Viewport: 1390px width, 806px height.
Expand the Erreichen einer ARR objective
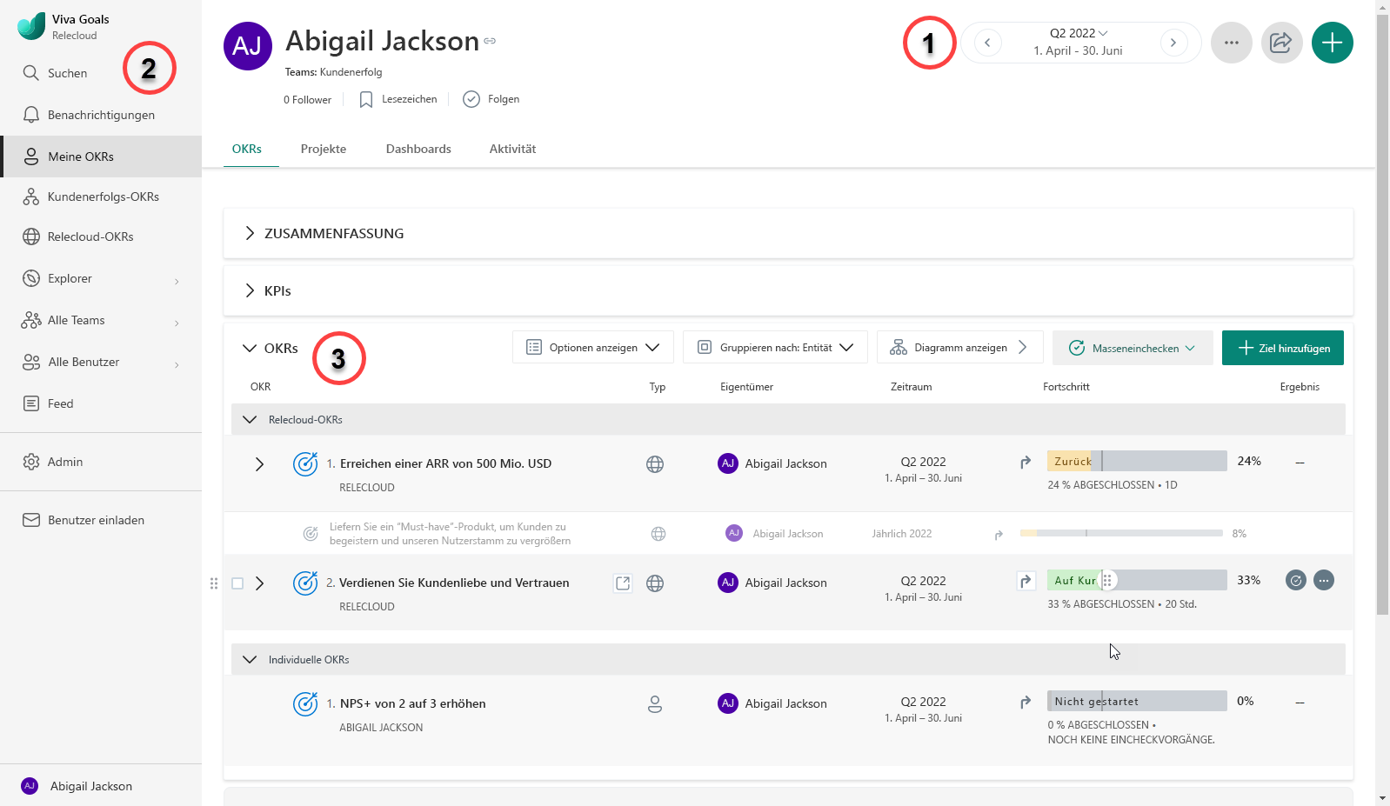tap(259, 464)
